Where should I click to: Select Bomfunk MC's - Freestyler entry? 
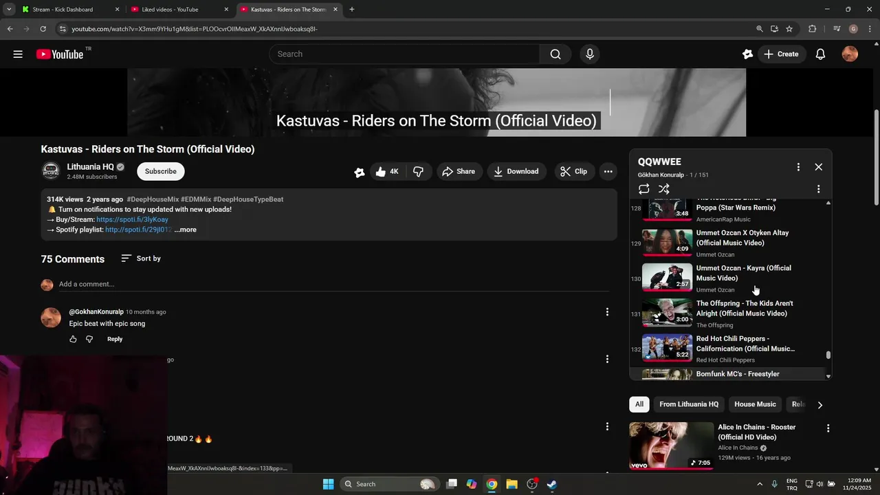pyautogui.click(x=726, y=374)
